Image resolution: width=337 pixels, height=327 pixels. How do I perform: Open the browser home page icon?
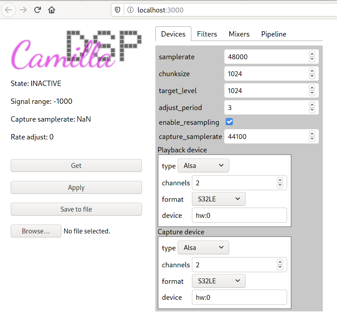pyautogui.click(x=52, y=10)
